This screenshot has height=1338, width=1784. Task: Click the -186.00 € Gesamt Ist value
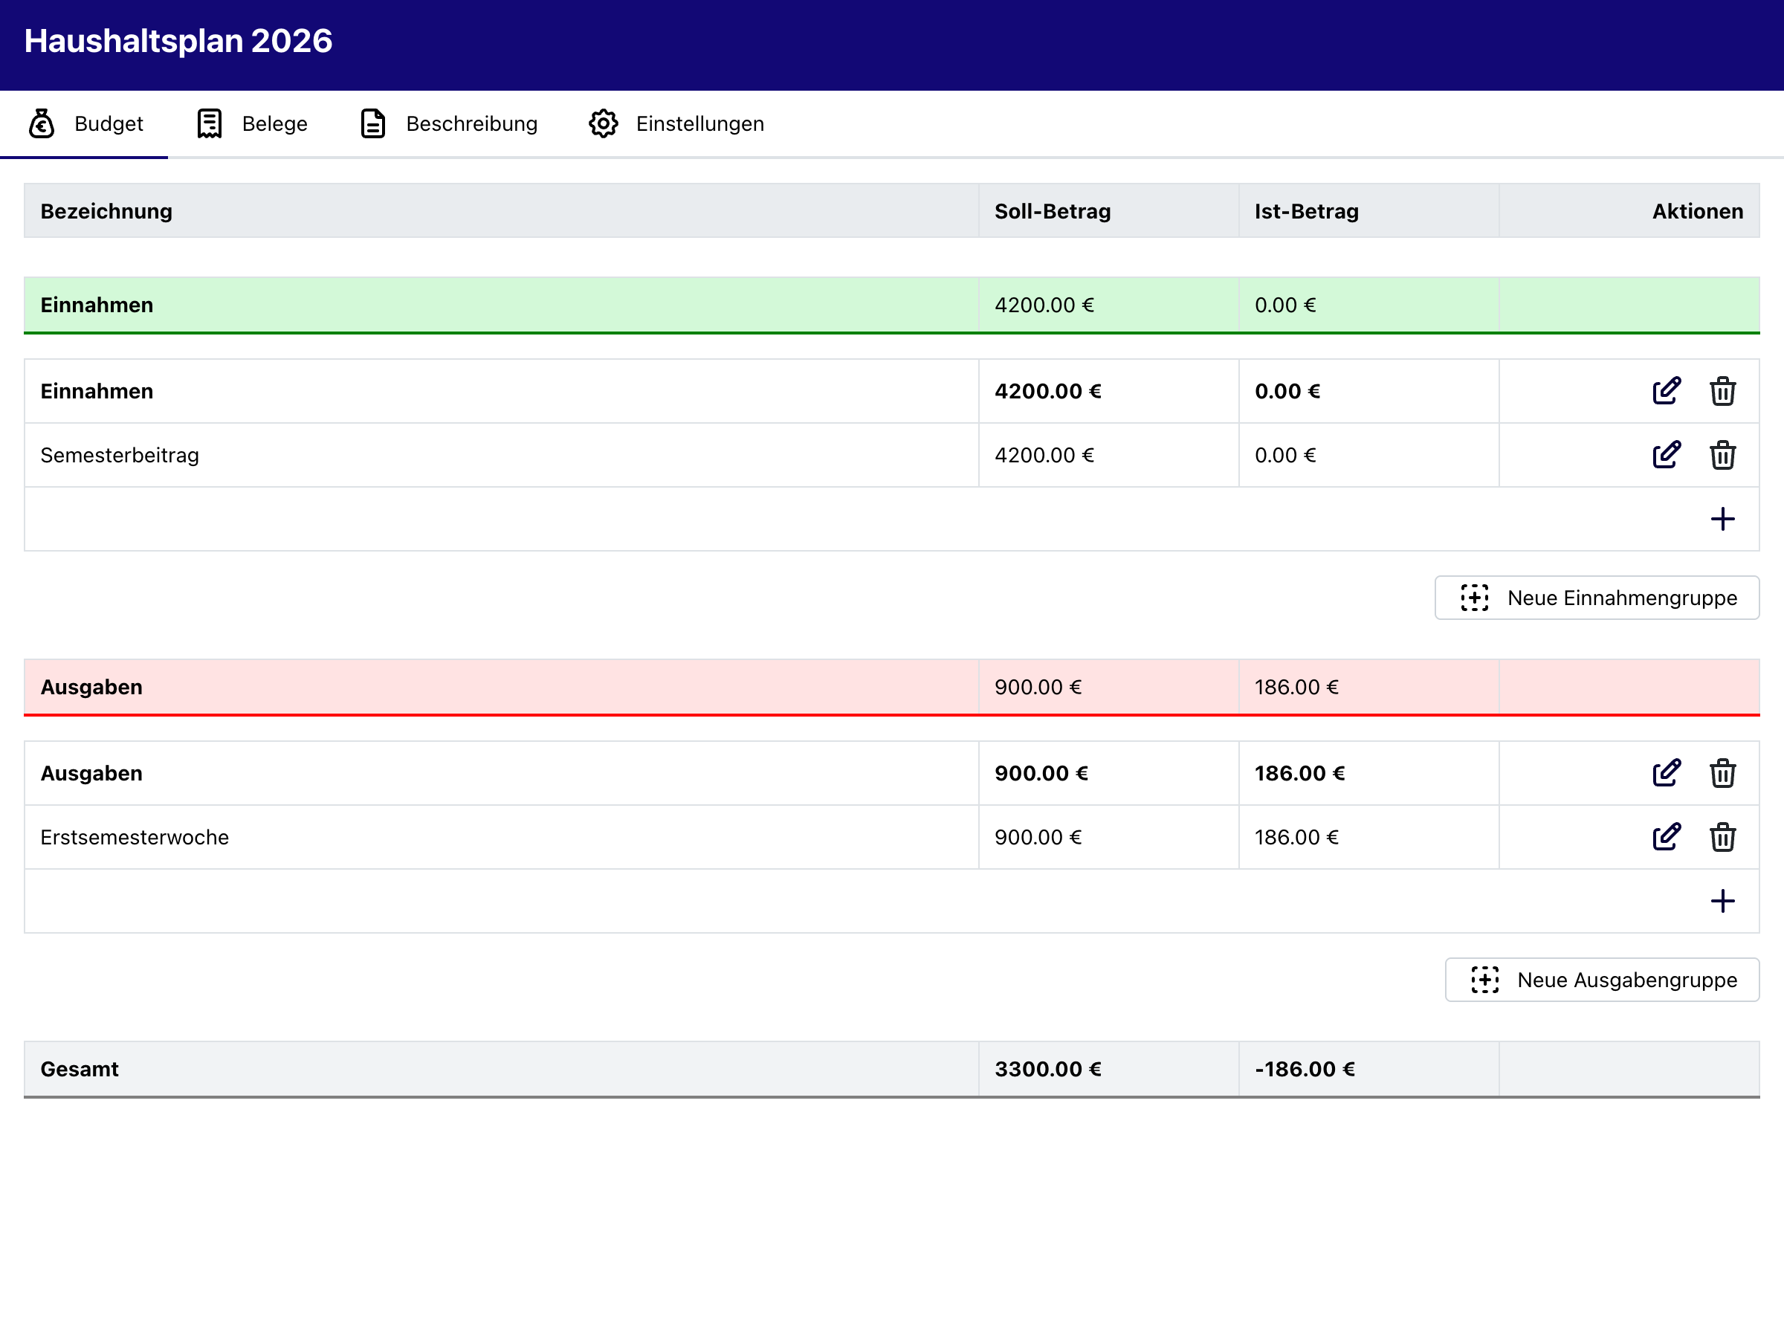click(x=1305, y=1070)
